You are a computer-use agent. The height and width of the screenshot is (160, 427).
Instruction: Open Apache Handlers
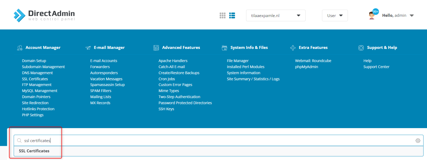(x=173, y=61)
